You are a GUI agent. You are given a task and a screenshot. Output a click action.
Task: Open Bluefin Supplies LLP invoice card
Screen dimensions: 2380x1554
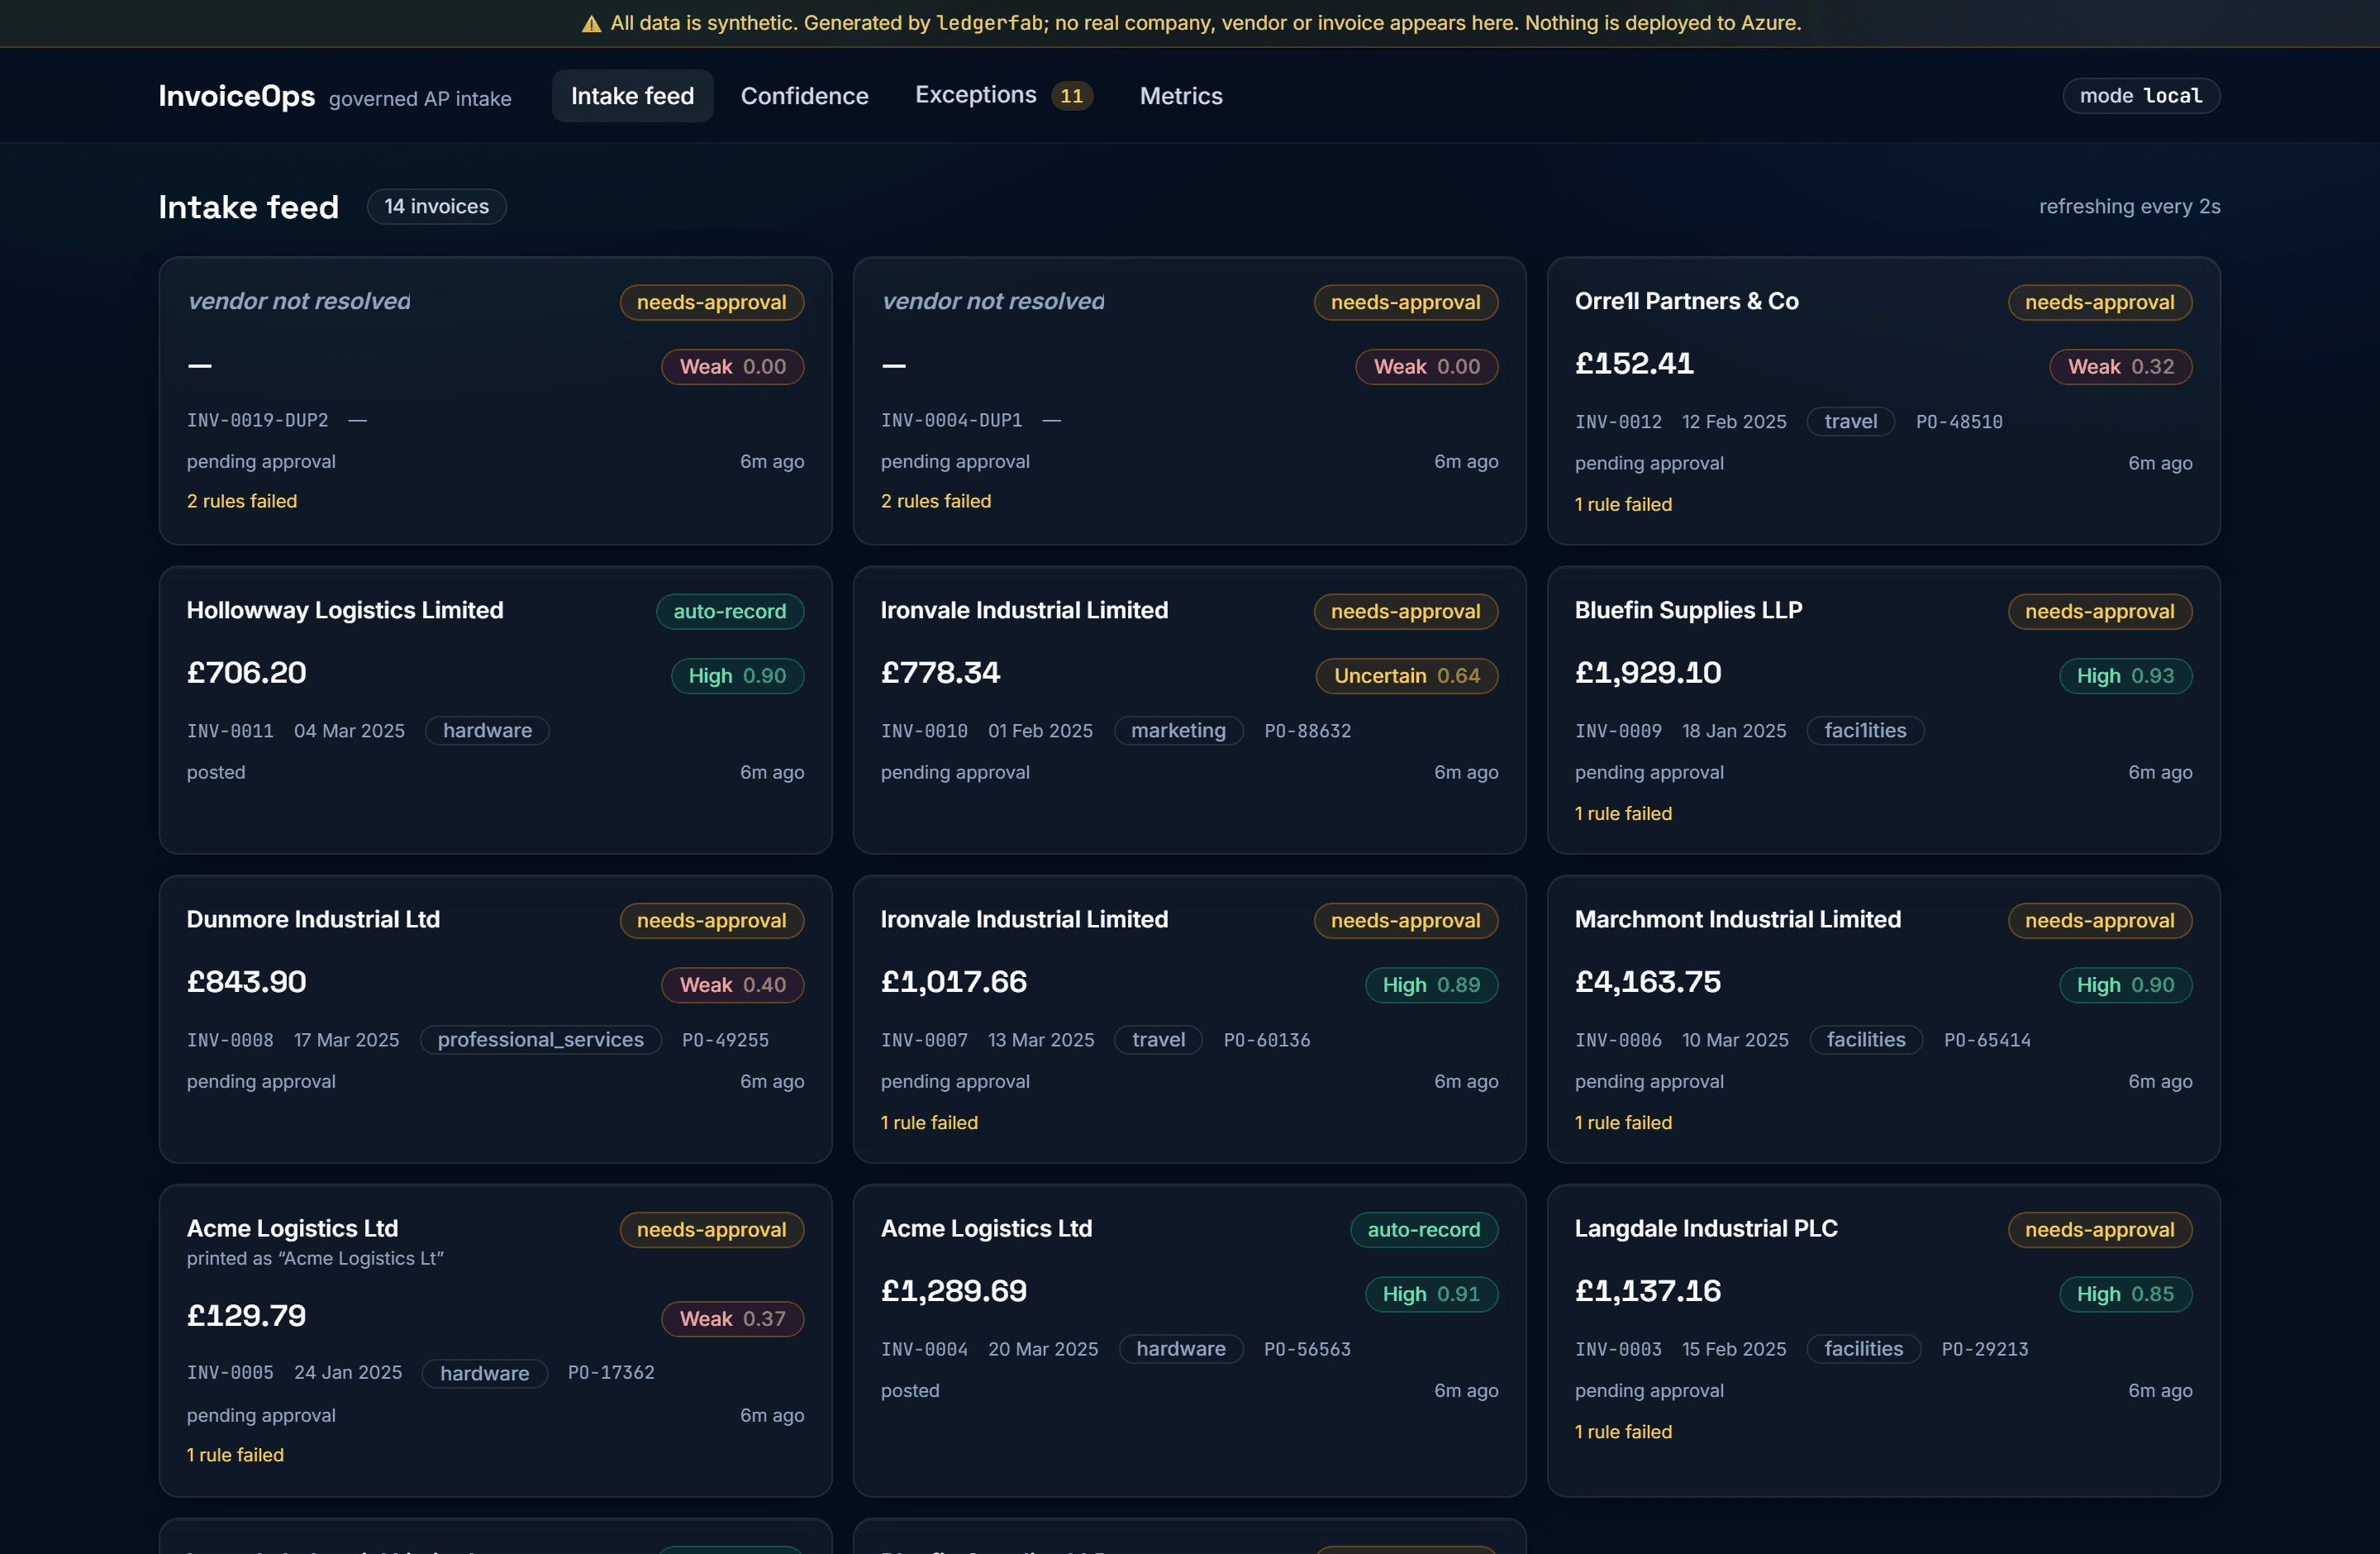(1883, 710)
